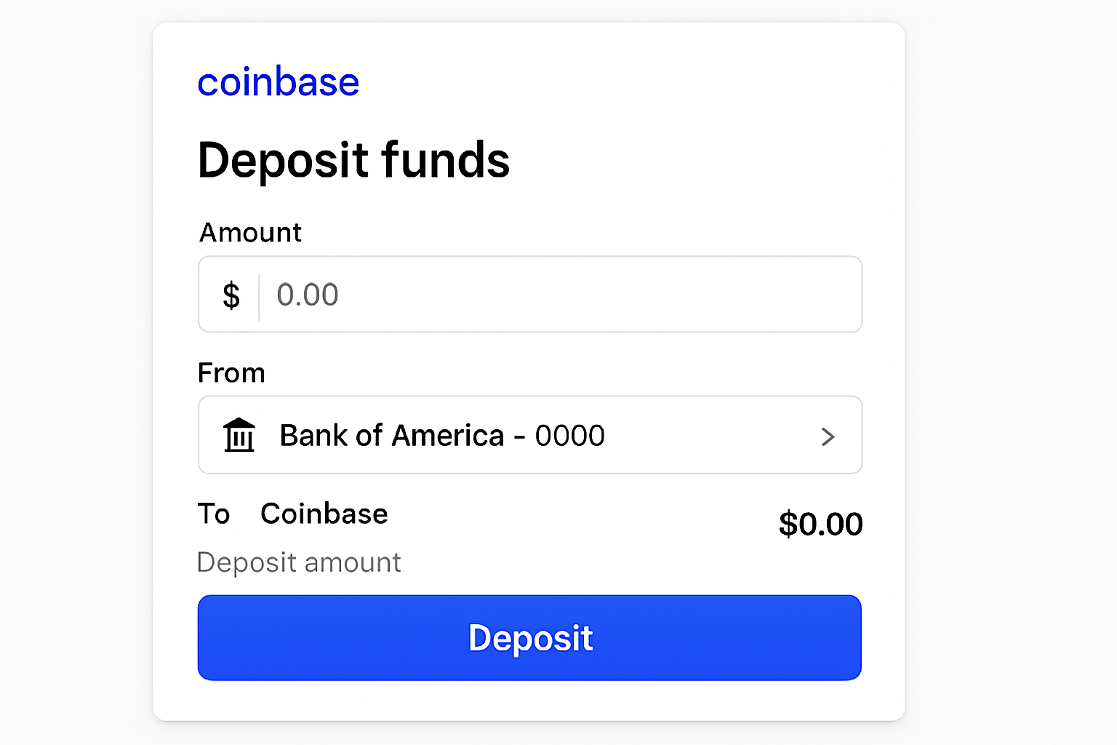Screen dimensions: 1117x745
Task: Click the $0.00 total display
Action: [820, 522]
